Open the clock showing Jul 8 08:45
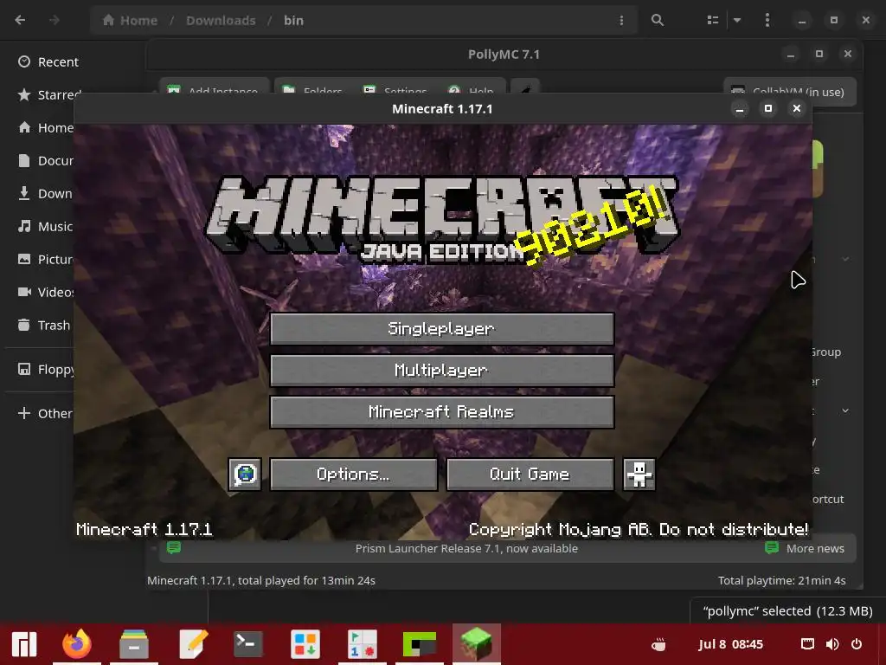The height and width of the screenshot is (665, 886). (730, 644)
